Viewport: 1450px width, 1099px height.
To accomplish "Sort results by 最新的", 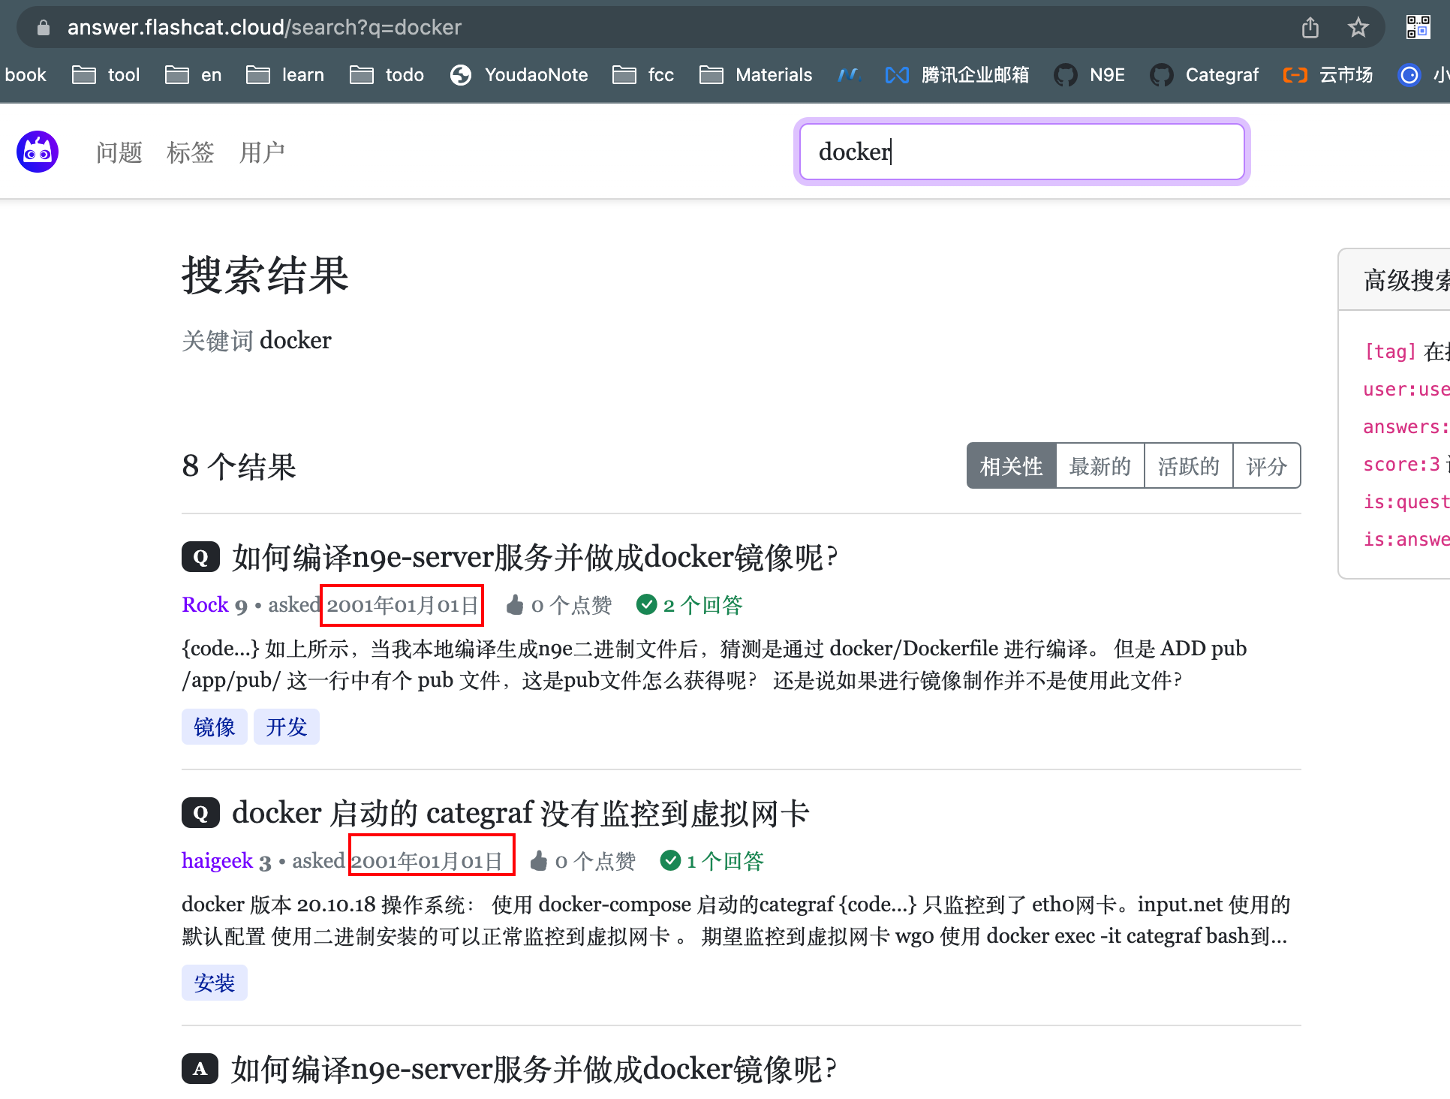I will pos(1100,466).
